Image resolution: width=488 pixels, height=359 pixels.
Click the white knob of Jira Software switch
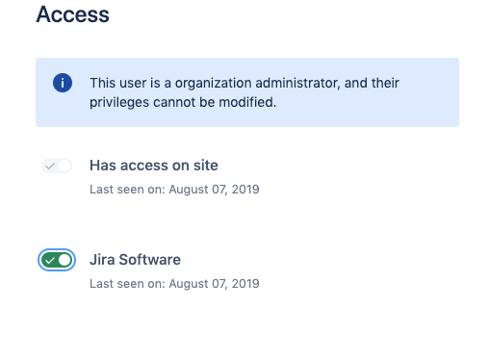[x=64, y=260]
